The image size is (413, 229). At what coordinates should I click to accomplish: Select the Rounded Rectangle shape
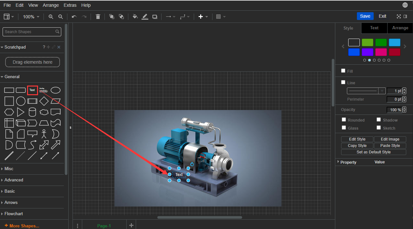(x=21, y=90)
